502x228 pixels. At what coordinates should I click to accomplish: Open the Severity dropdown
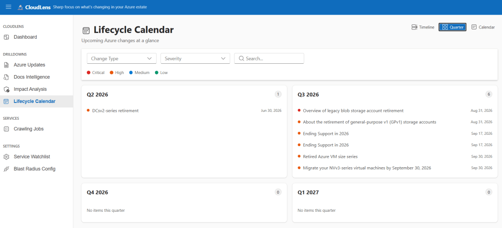(195, 58)
